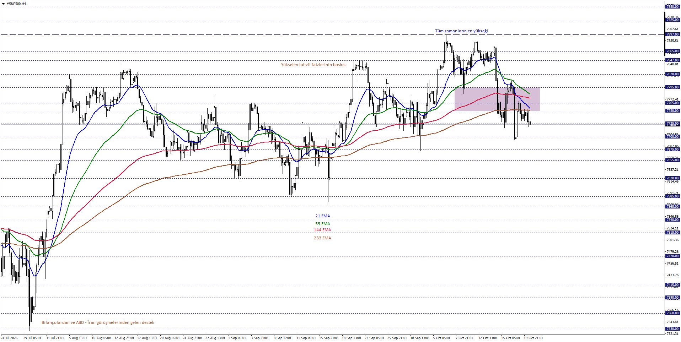681x342 pixels.
Task: Click the 7765.00 price level tag
Action: coord(672,103)
